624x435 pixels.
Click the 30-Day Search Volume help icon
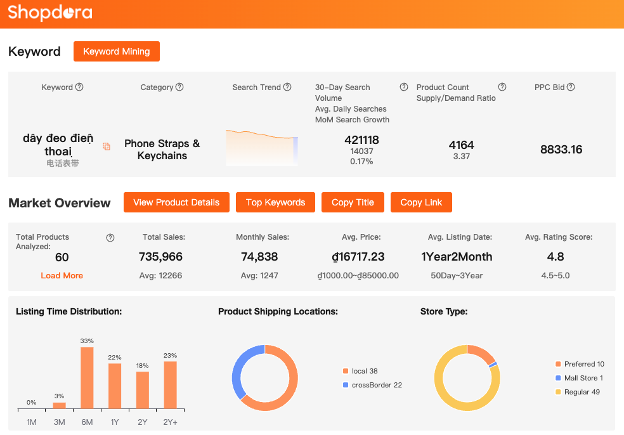click(x=403, y=88)
